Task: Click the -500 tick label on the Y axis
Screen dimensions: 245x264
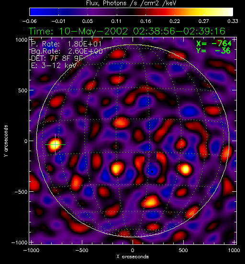Action: [x=21, y=192]
